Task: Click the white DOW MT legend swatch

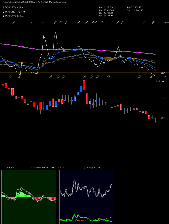Action: coord(3,12)
